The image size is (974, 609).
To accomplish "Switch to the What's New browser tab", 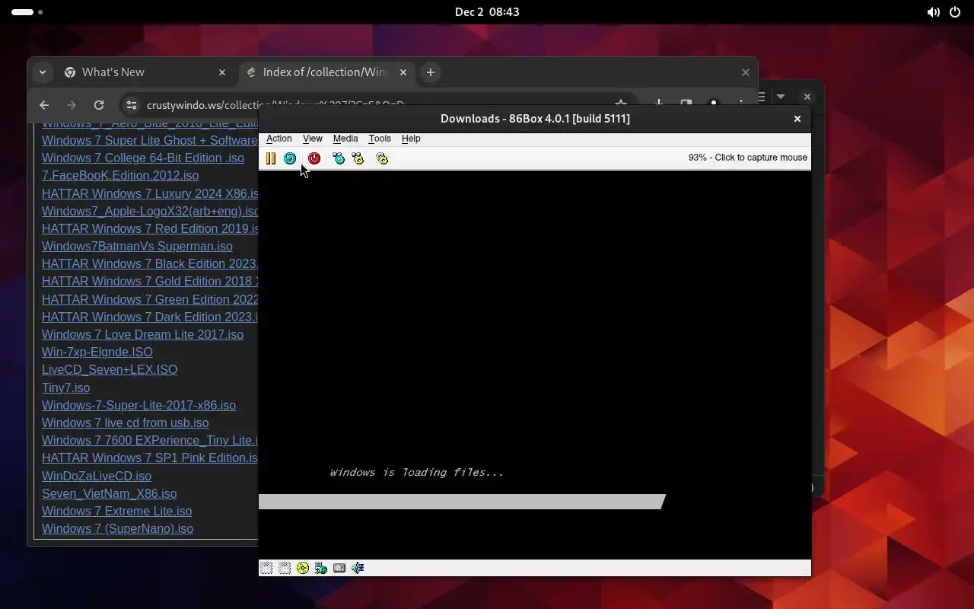I will point(145,72).
